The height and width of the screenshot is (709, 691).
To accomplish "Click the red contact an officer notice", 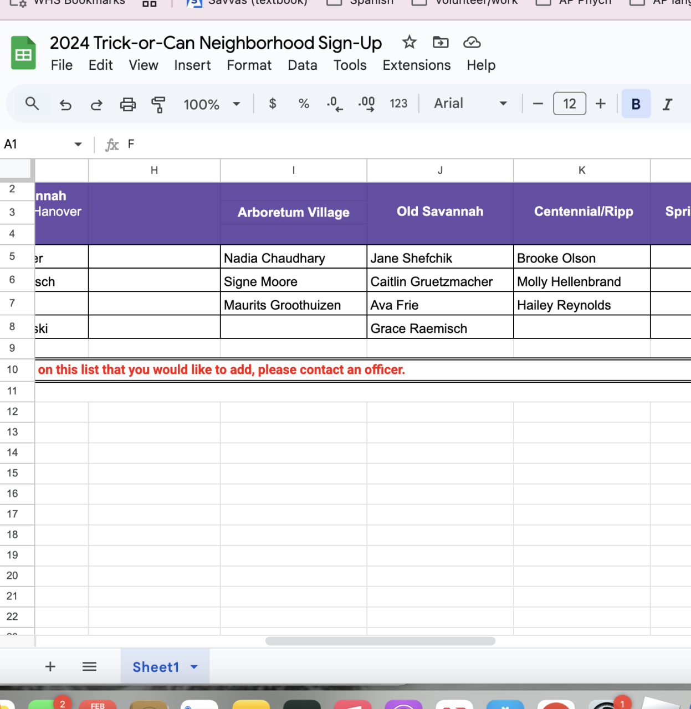I will [x=222, y=369].
